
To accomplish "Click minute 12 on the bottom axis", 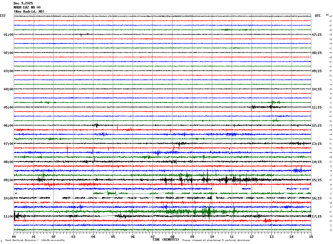I will tap(252, 237).
